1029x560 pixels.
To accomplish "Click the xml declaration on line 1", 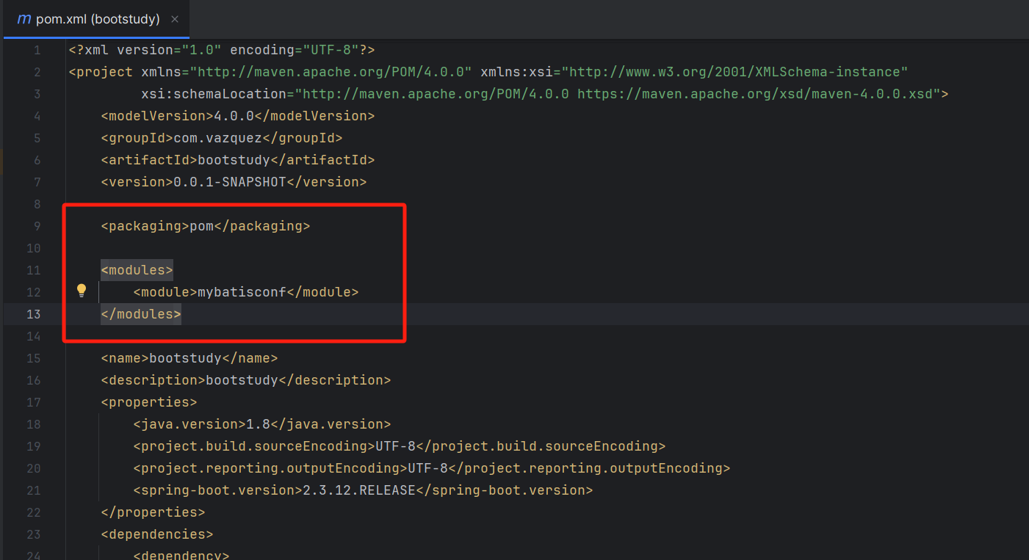I will pyautogui.click(x=222, y=50).
